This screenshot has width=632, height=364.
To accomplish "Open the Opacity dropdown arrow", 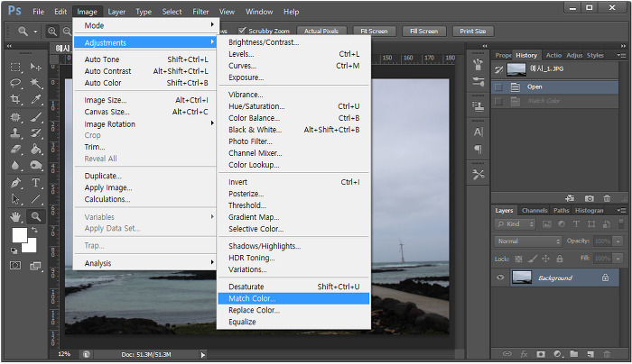I will point(618,241).
